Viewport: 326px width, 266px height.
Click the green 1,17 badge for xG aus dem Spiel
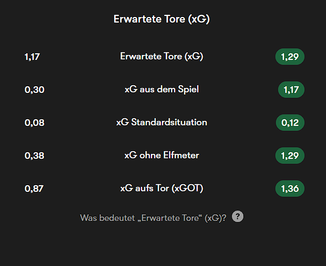(291, 90)
